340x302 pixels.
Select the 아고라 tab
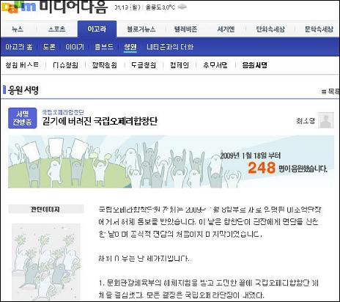(97, 29)
